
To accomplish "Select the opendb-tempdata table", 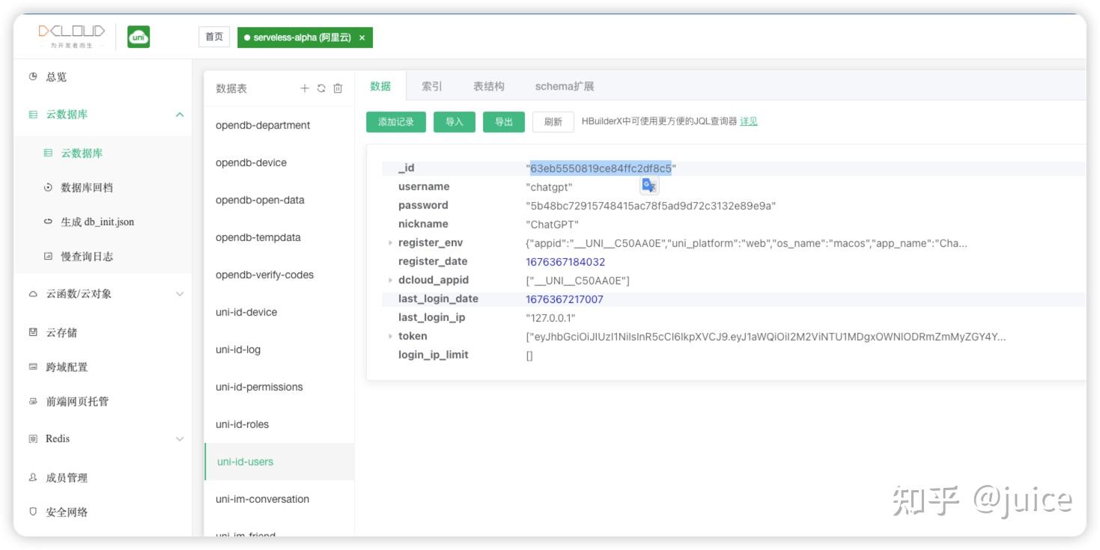I will click(279, 237).
